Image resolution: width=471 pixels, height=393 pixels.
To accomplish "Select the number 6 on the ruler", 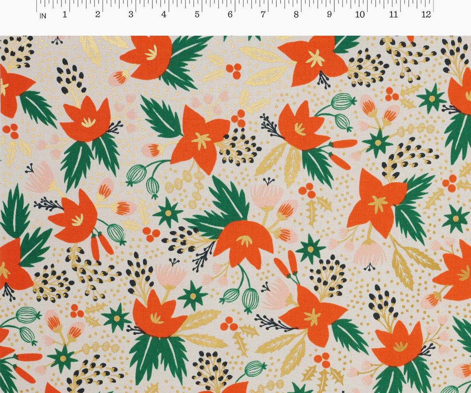I will [x=230, y=15].
